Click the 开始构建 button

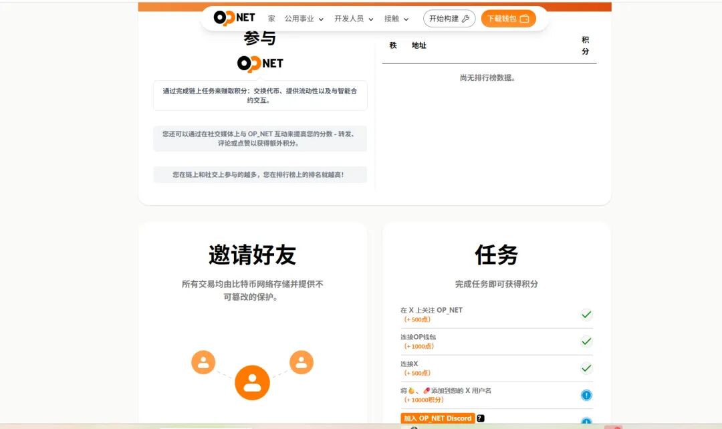pyautogui.click(x=449, y=19)
